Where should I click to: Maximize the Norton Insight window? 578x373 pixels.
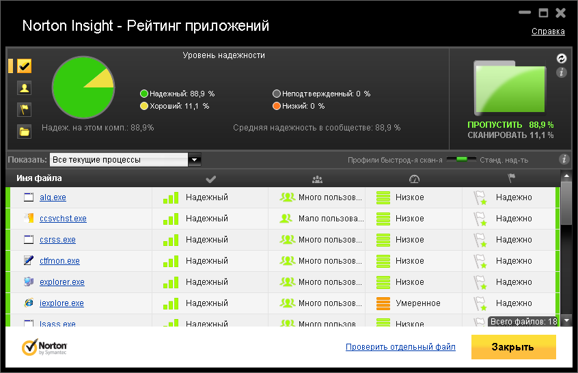click(x=543, y=13)
